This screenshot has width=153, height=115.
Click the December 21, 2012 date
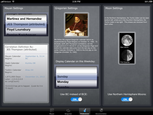pyautogui.click(x=35, y=77)
